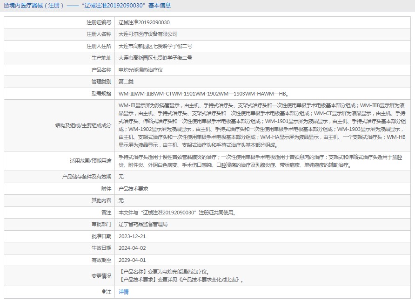The height and width of the screenshot is (302, 415).
Task: Click the 有效期至 label
Action: pyautogui.click(x=101, y=260)
